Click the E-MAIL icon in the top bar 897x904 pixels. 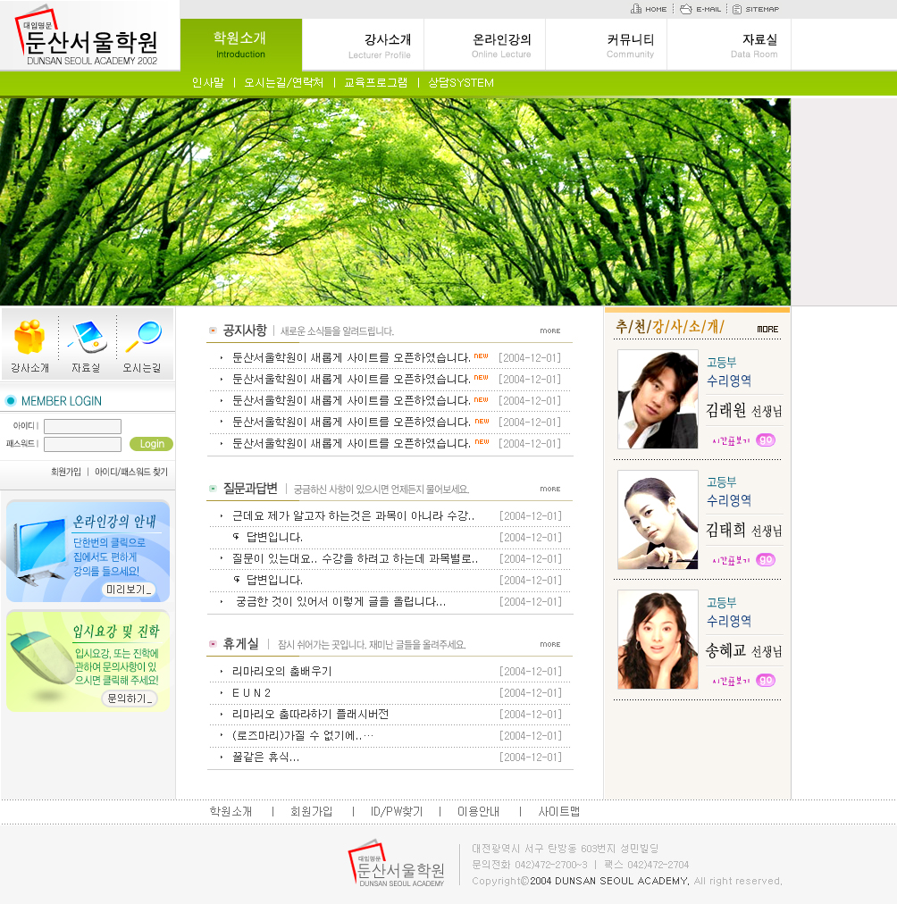click(x=686, y=9)
